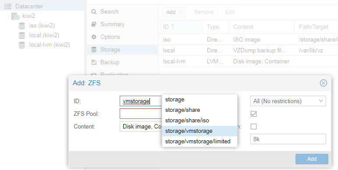Viewport: 338px width, 170px height.
Task: Select iso (kiwi2) in the tree
Action: tap(42, 26)
